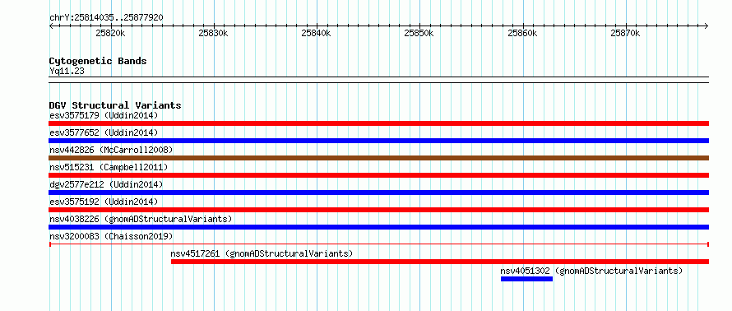Click the 25840k ruler tick label
This screenshot has height=311, width=732.
(x=316, y=33)
